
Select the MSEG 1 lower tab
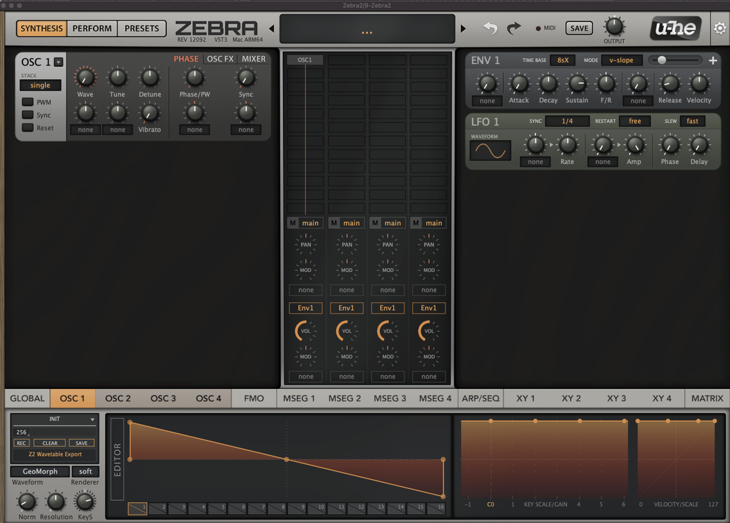[299, 398]
